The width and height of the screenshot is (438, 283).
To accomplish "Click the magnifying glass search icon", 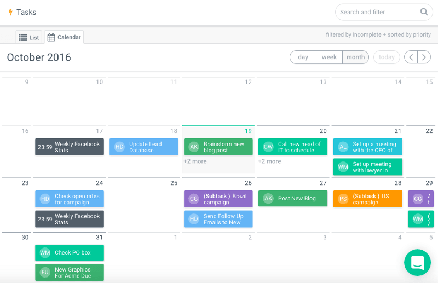I will pos(424,12).
